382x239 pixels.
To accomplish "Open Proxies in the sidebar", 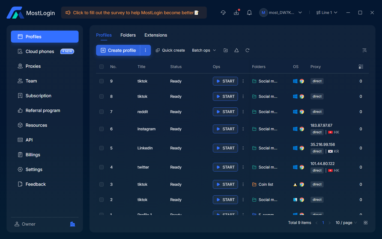I will tap(33, 66).
